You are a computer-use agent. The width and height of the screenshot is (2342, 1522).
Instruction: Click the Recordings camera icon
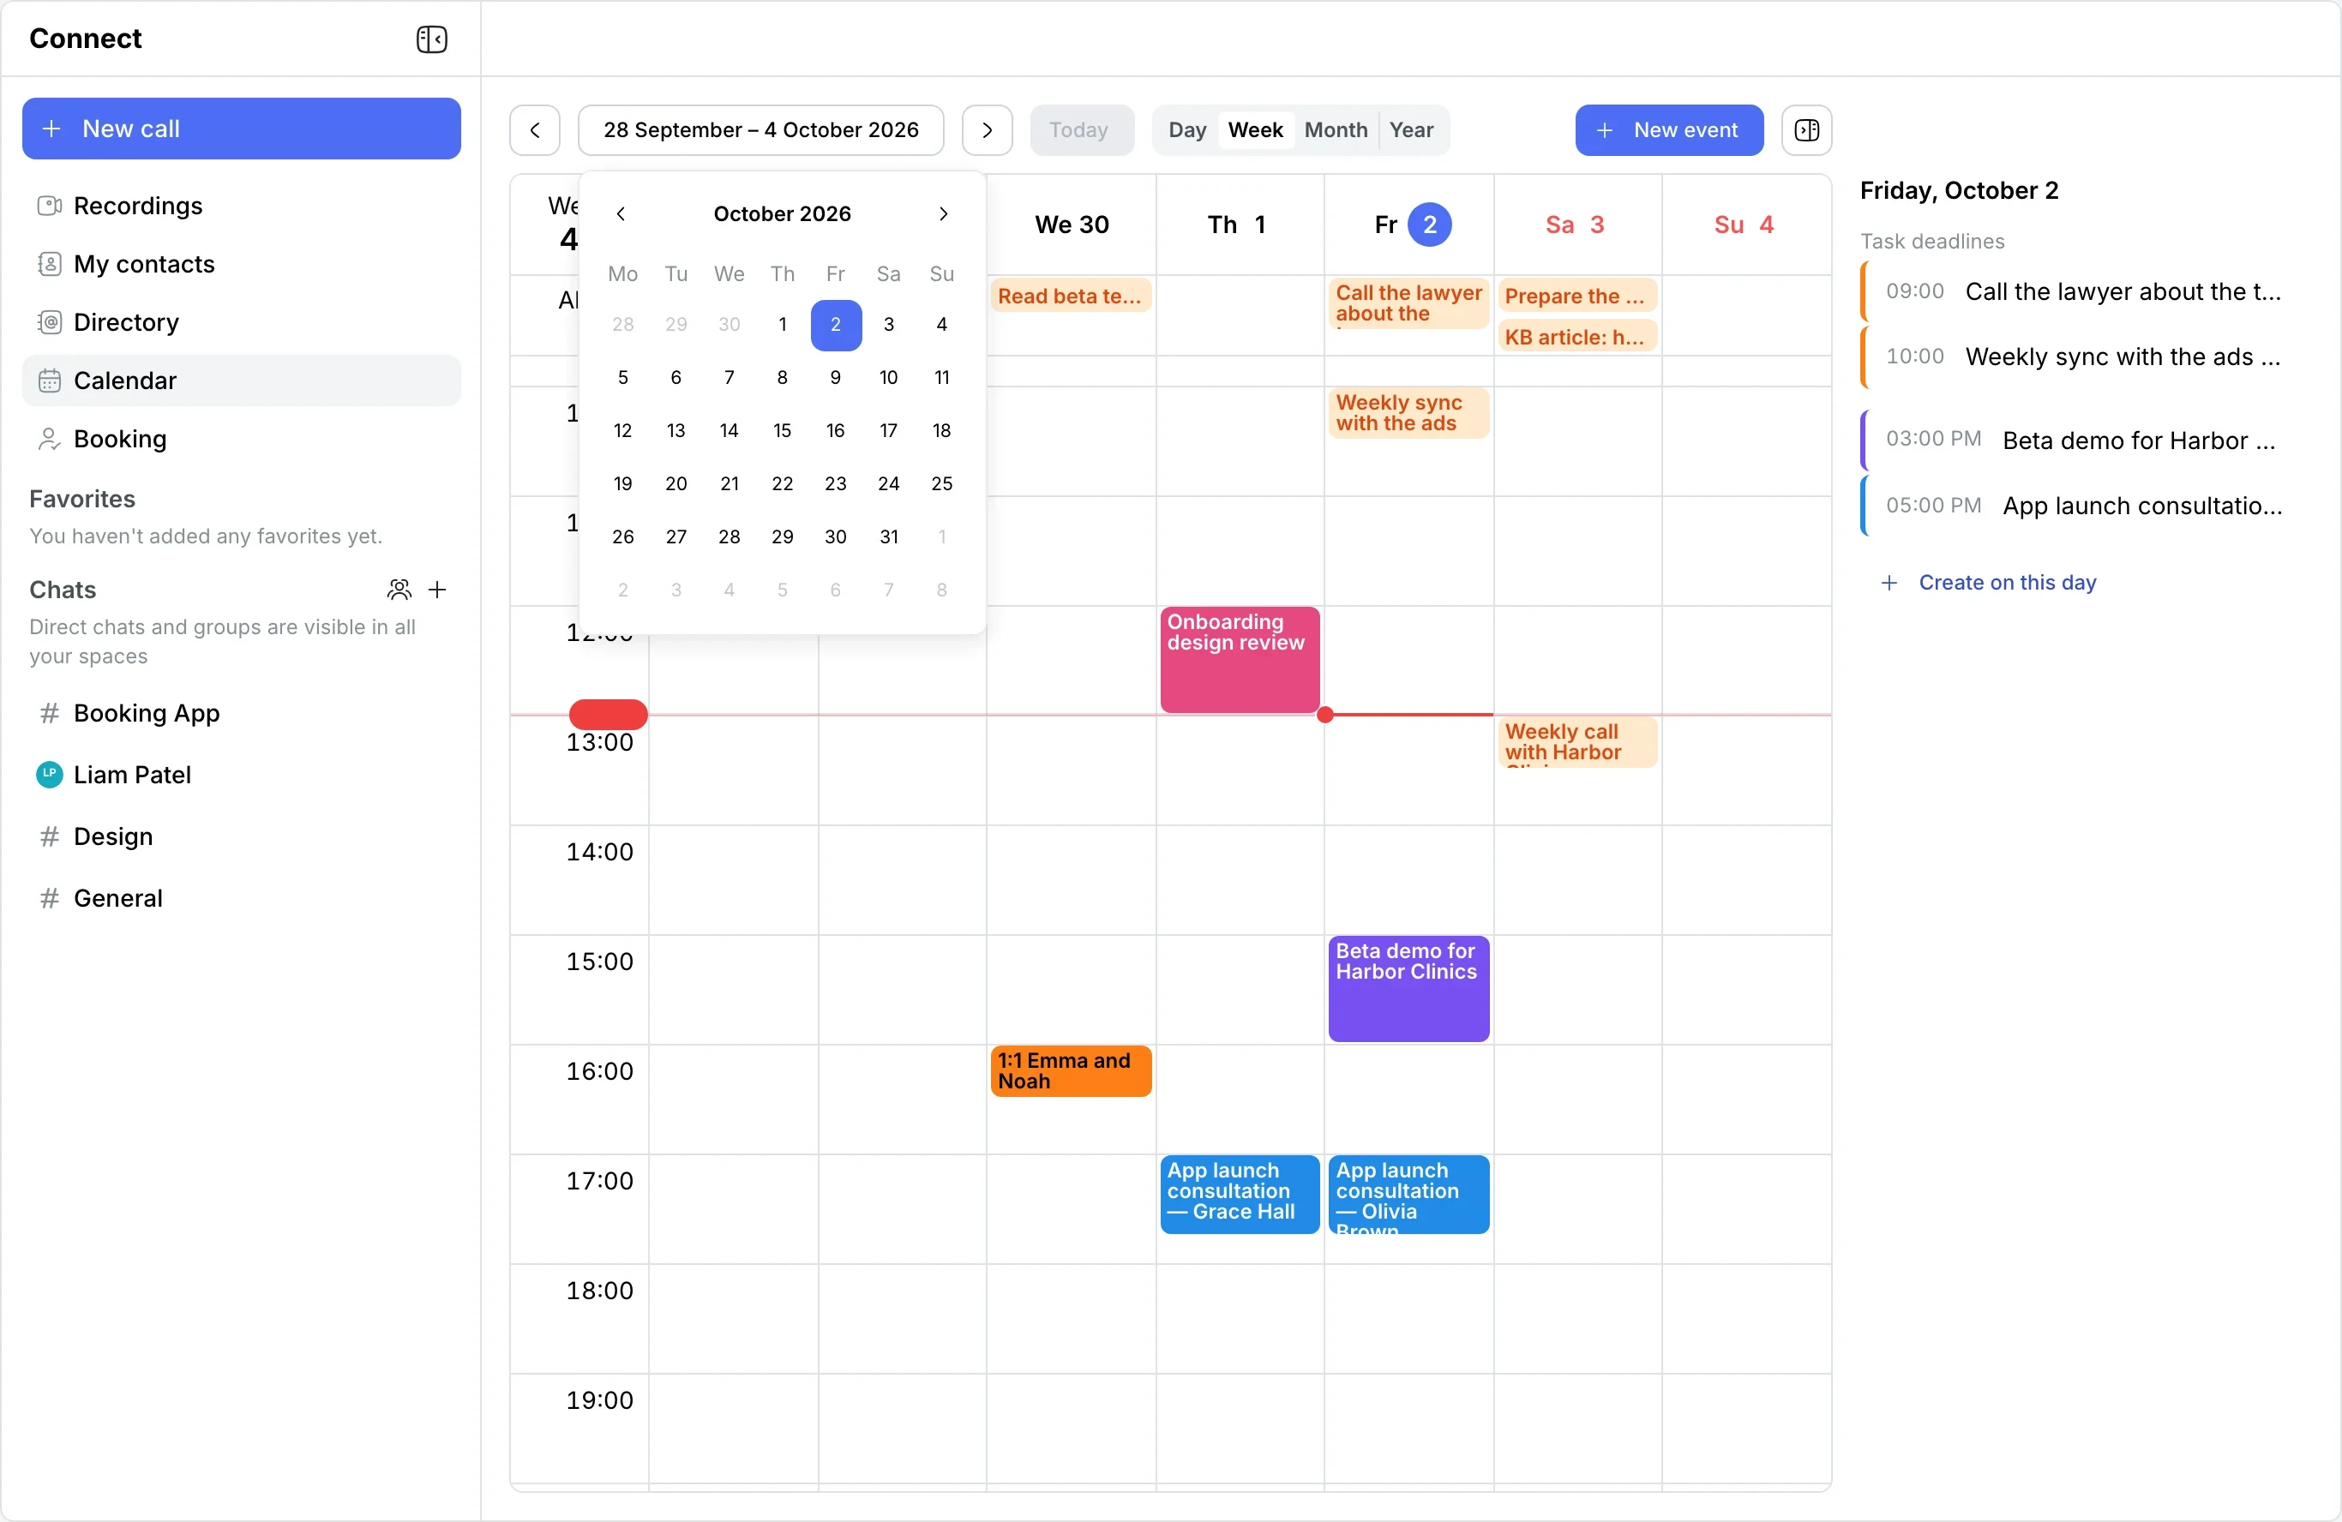coord(49,206)
